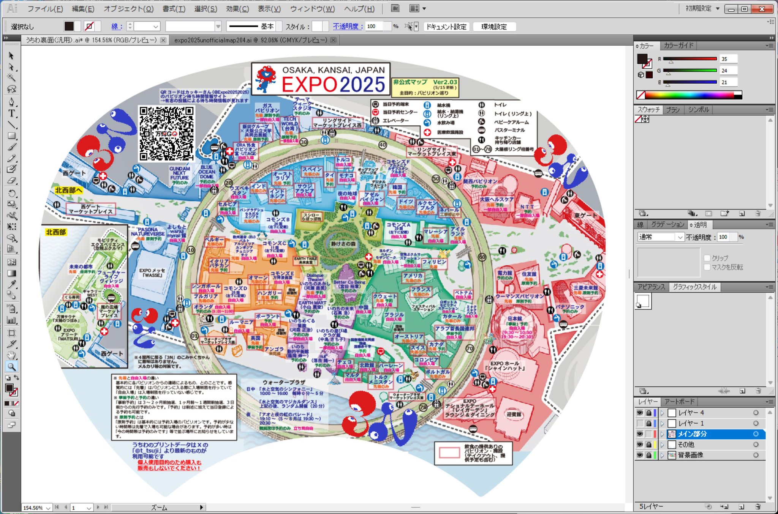Click the R red channel slider
The image size is (778, 514).
pos(690,59)
